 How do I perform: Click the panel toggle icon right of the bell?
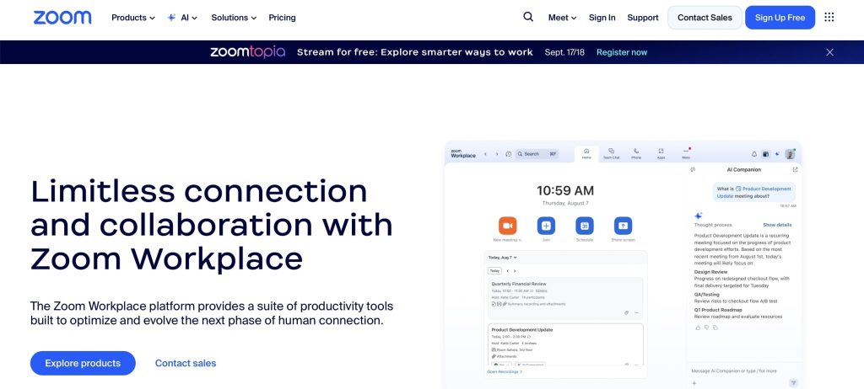765,155
